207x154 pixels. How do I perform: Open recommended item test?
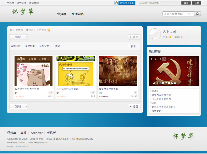[x=153, y=103]
